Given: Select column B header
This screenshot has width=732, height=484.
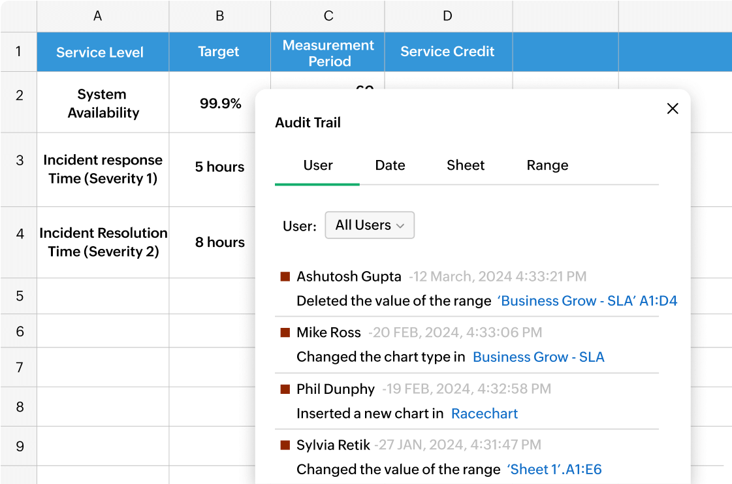Looking at the screenshot, I should coord(219,16).
